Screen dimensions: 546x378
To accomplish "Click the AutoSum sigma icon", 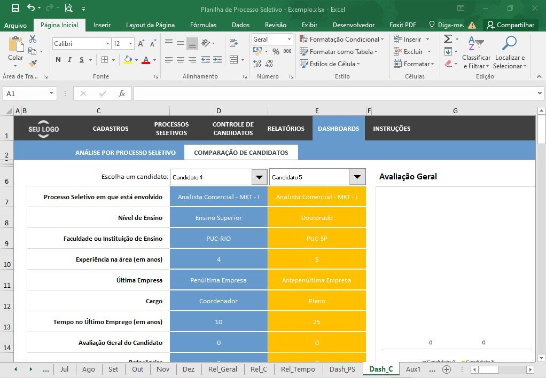I will (x=448, y=39).
